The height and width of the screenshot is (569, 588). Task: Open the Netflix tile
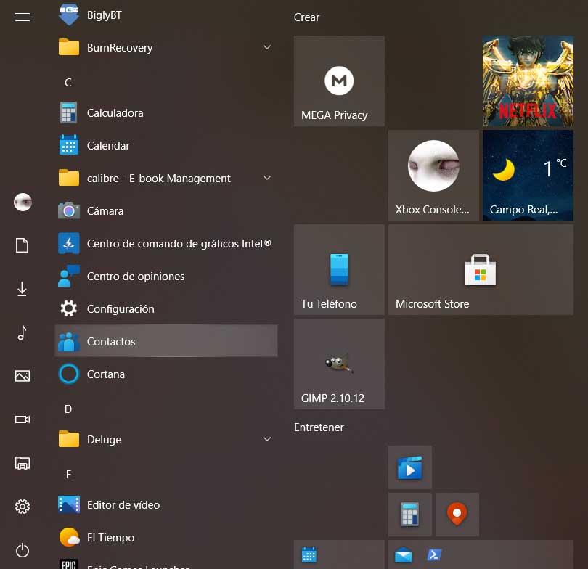coord(528,81)
